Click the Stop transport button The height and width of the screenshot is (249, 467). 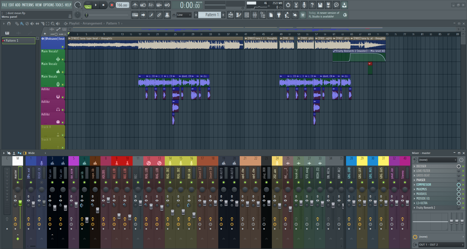[x=103, y=5]
